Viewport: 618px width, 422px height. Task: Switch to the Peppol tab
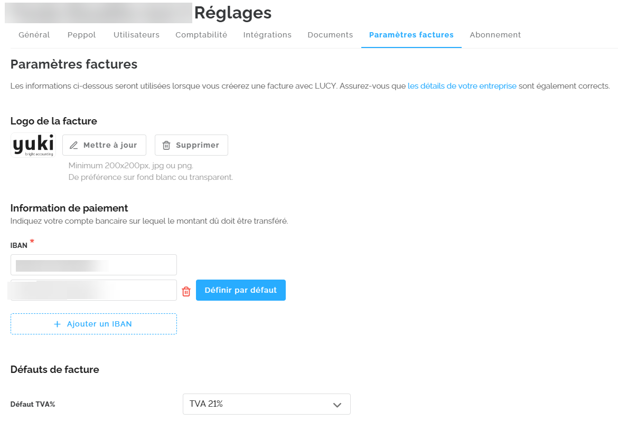coord(81,35)
